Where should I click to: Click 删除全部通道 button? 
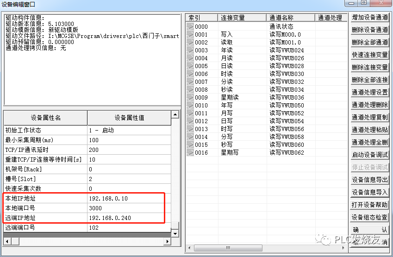(370, 43)
